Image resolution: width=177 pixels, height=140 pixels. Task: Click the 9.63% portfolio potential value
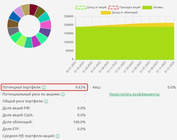click(80, 87)
